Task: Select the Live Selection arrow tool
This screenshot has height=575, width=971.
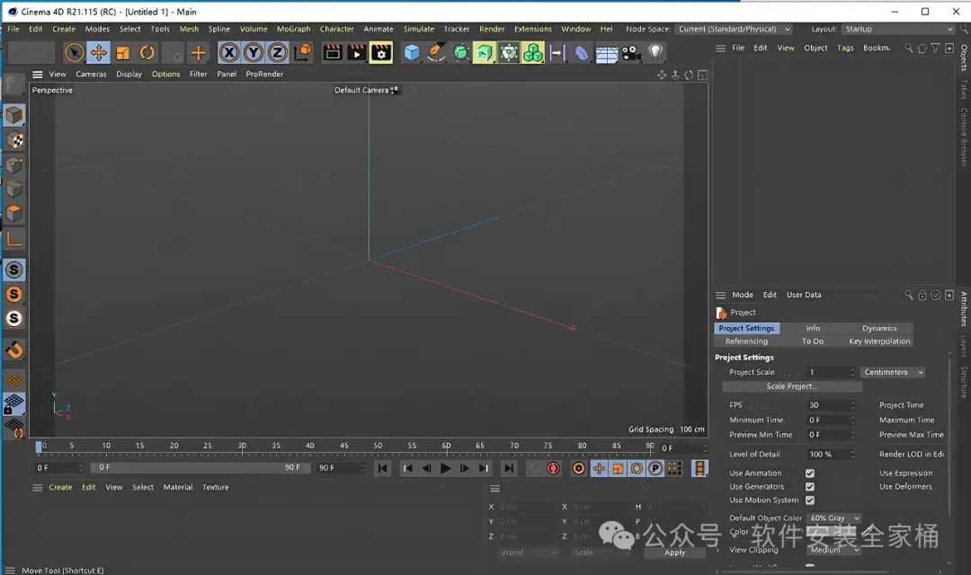Action: 75,53
